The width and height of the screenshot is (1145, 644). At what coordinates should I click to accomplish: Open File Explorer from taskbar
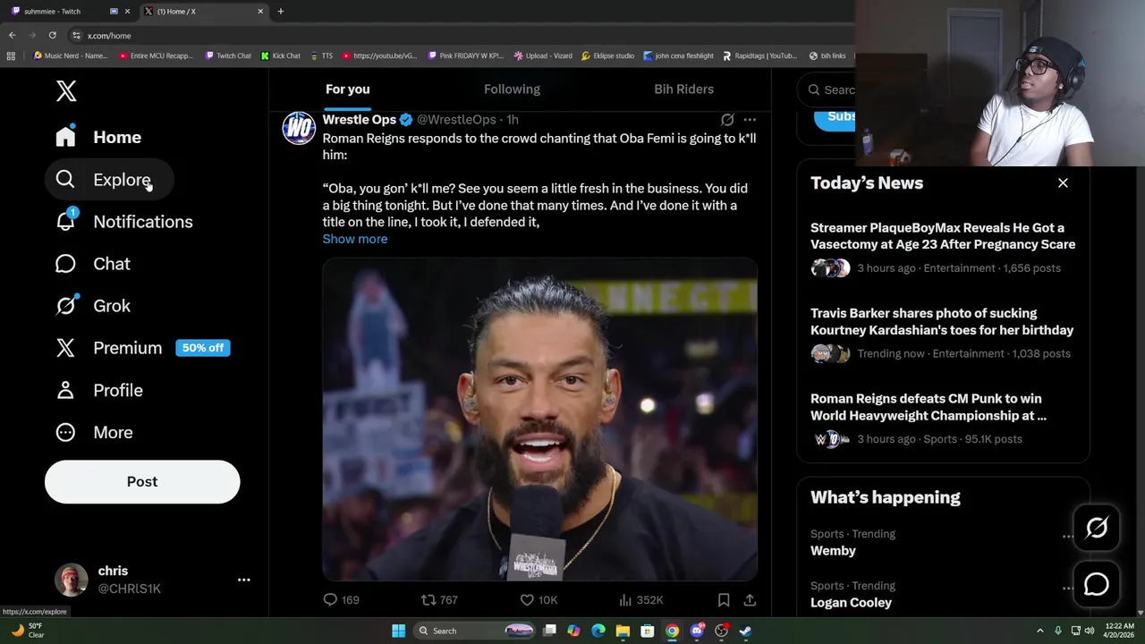click(x=623, y=631)
